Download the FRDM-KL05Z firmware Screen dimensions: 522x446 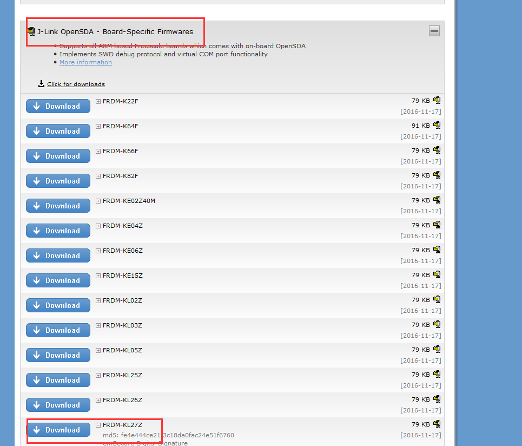tap(58, 355)
